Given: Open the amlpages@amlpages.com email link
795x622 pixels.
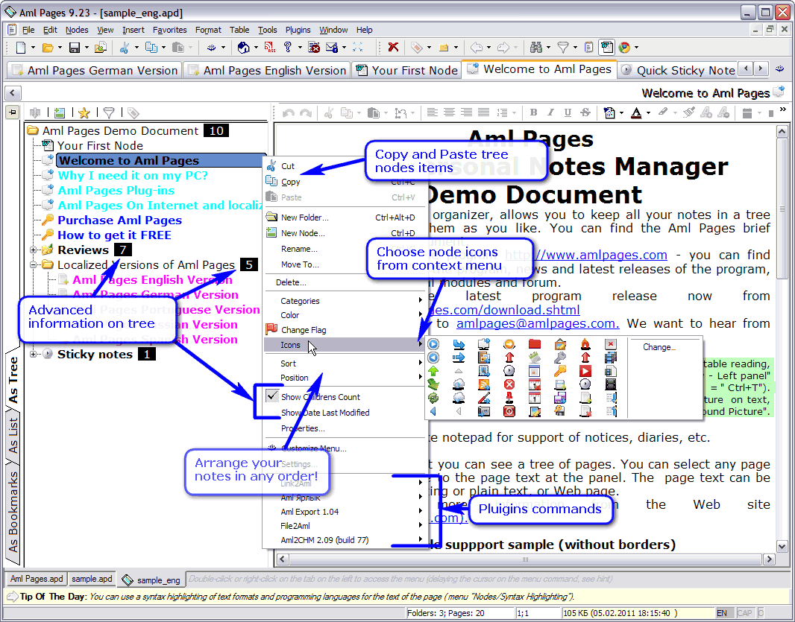Looking at the screenshot, I should coord(537,323).
